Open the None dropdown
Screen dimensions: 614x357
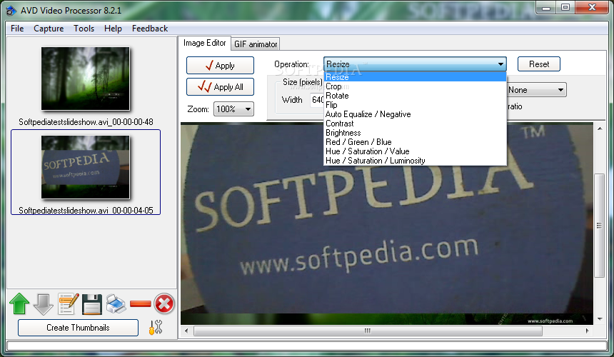tap(536, 90)
